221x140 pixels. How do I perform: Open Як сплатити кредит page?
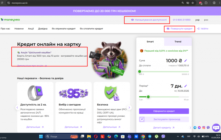[91, 28]
